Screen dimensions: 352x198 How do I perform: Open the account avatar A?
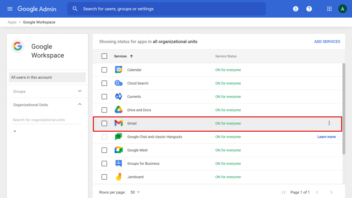343,9
